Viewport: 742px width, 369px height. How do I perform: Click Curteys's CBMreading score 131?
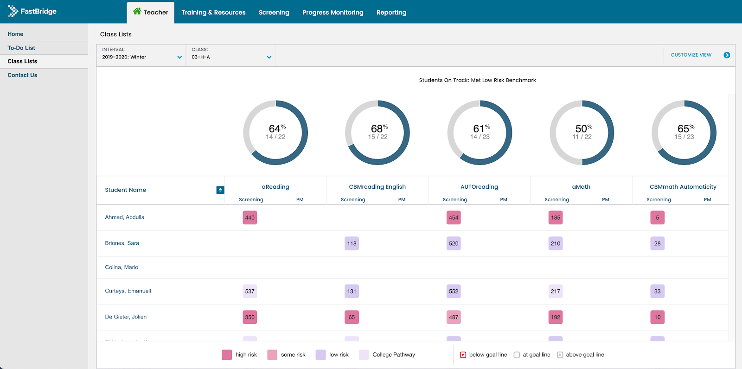pos(352,292)
